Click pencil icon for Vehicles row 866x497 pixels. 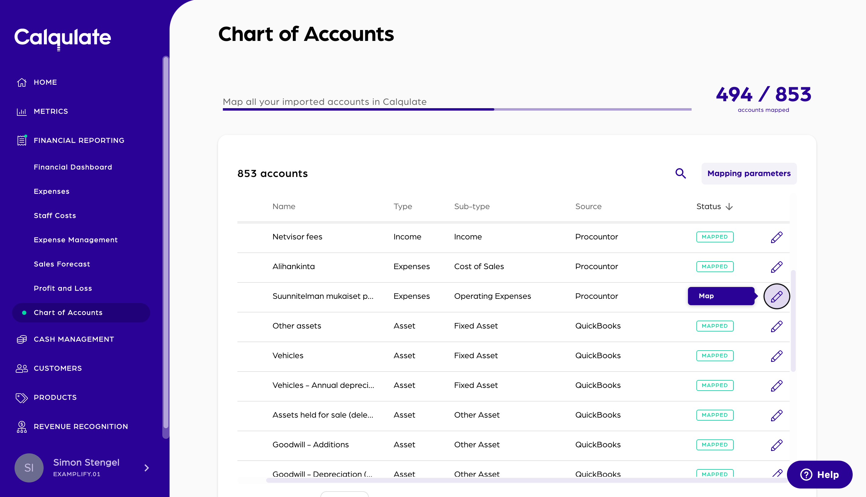coord(777,356)
